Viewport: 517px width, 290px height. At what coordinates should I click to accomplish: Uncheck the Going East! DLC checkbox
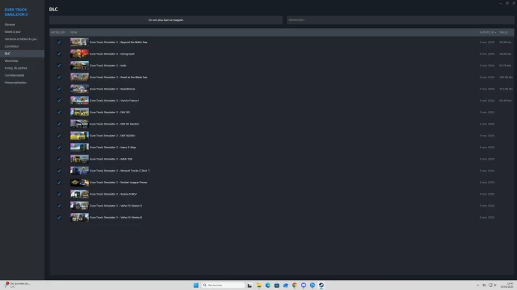(x=59, y=54)
